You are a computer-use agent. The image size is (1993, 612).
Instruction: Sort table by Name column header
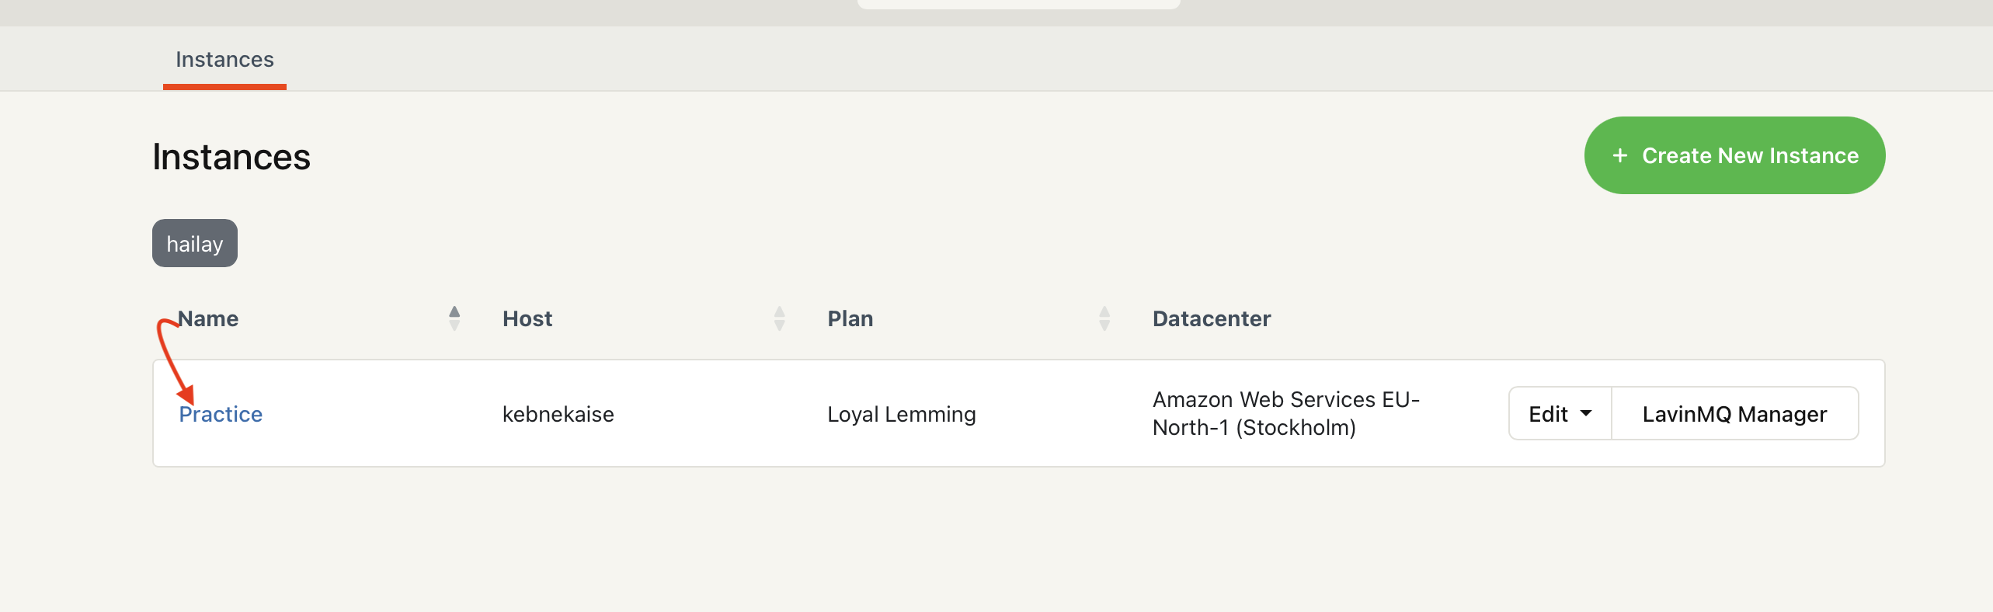coord(208,318)
